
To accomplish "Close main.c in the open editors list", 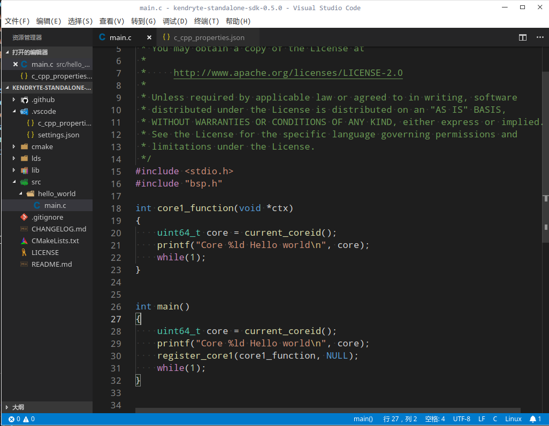I will (16, 64).
